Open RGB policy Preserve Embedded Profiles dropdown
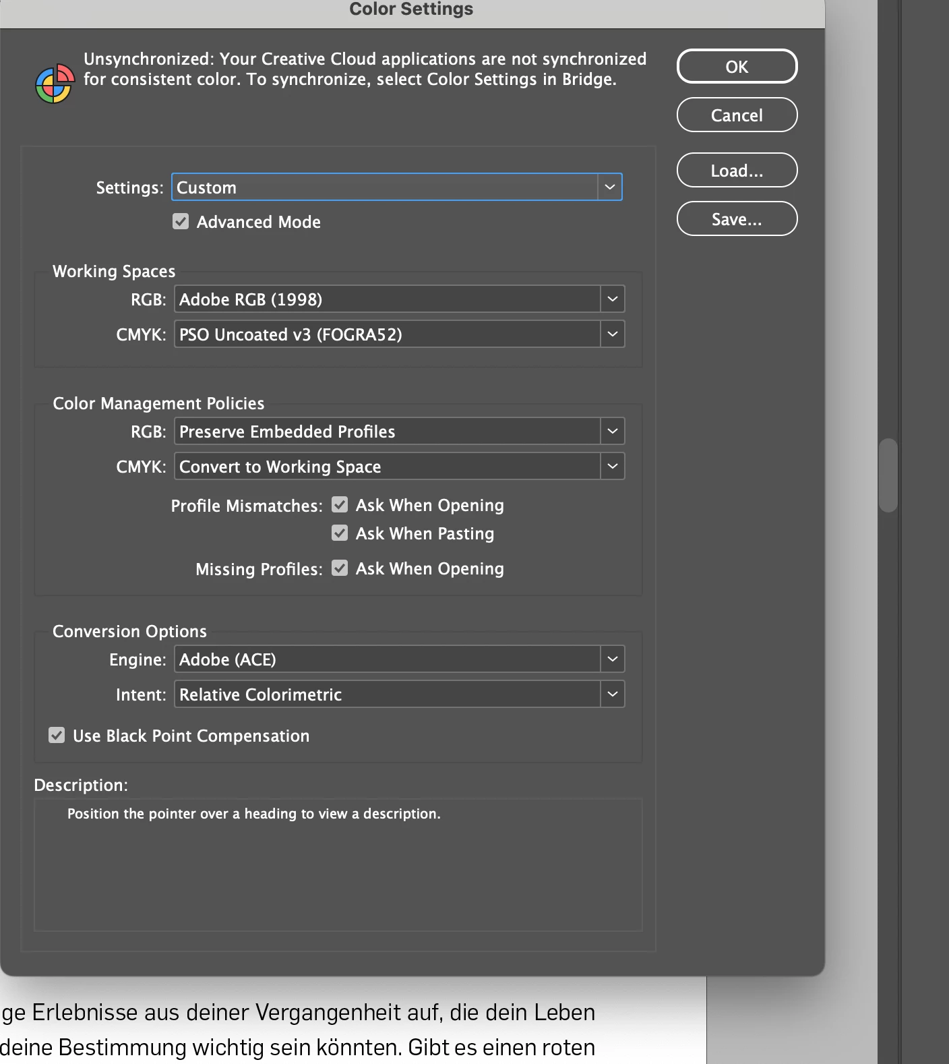This screenshot has height=1064, width=949. coord(400,431)
